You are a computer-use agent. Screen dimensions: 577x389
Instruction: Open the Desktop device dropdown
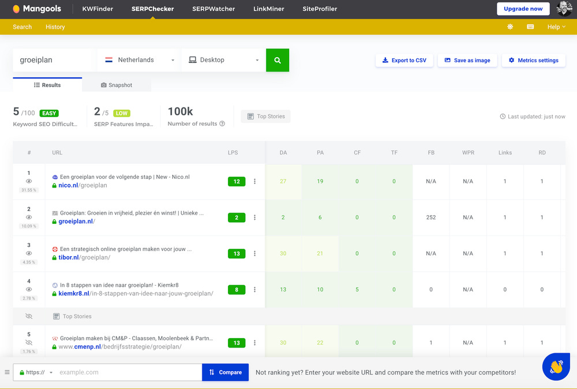point(223,60)
